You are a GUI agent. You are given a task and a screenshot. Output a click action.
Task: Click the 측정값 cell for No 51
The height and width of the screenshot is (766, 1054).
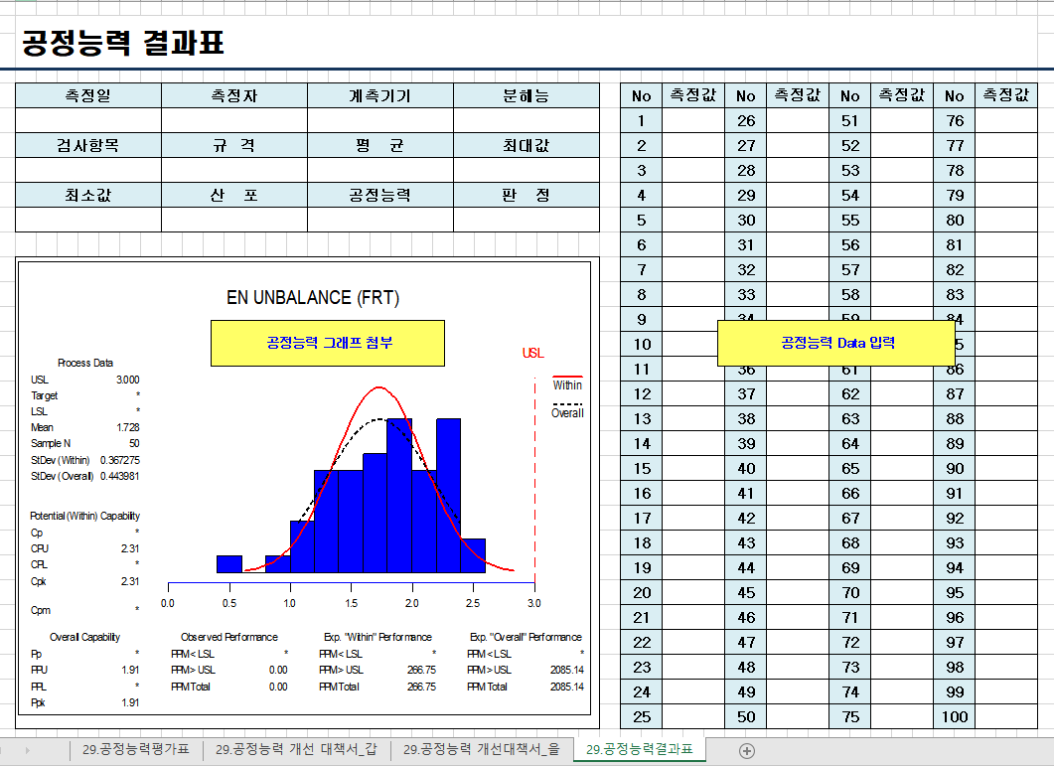point(901,120)
